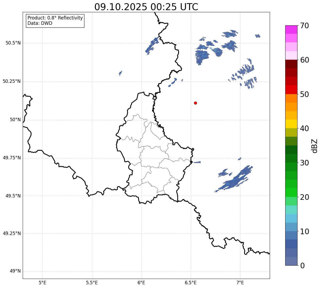Click the red radar site marker

pos(195,103)
